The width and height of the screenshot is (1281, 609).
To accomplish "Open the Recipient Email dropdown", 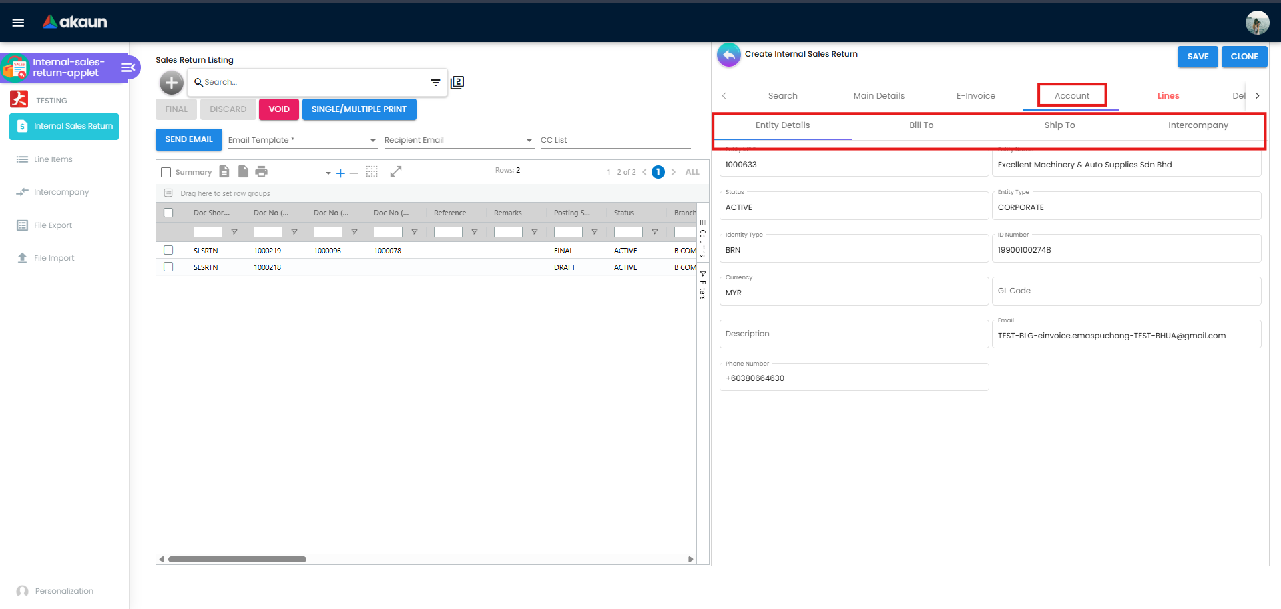I will point(528,140).
